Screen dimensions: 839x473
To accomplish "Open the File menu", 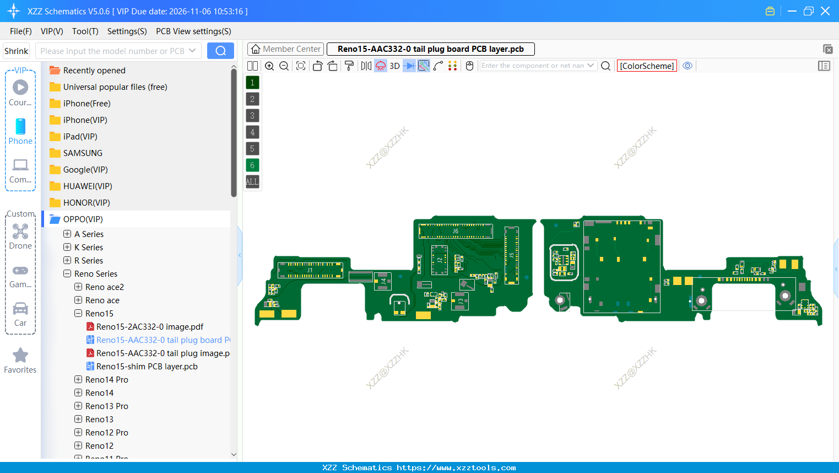I will pyautogui.click(x=20, y=31).
